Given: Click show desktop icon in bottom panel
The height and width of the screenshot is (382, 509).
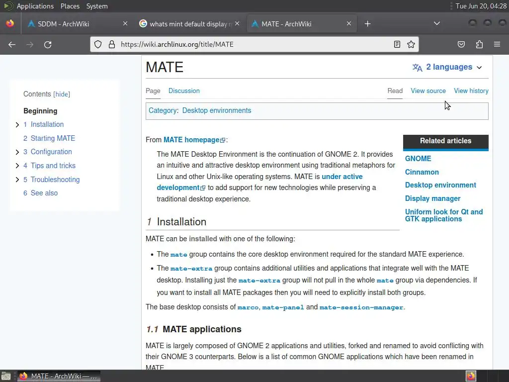Looking at the screenshot, I should (x=5, y=376).
